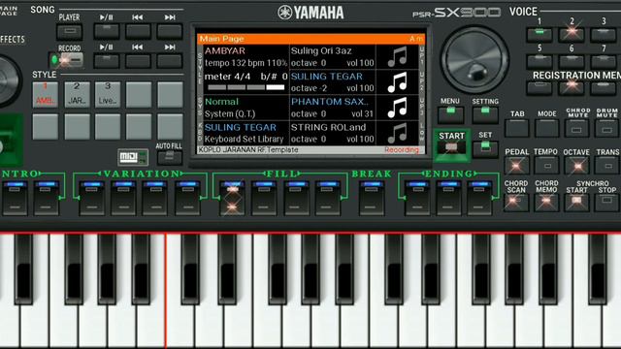This screenshot has width=621, height=349.
Task: Click the player rewind button
Action: coord(138,31)
